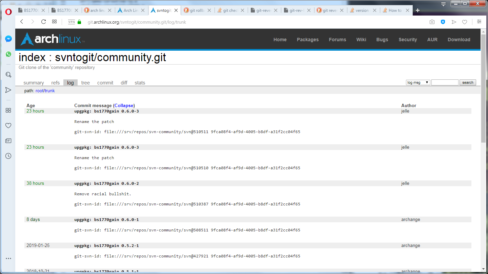Open the 'log msg' search type dropdown
The width and height of the screenshot is (488, 274).
(418, 82)
